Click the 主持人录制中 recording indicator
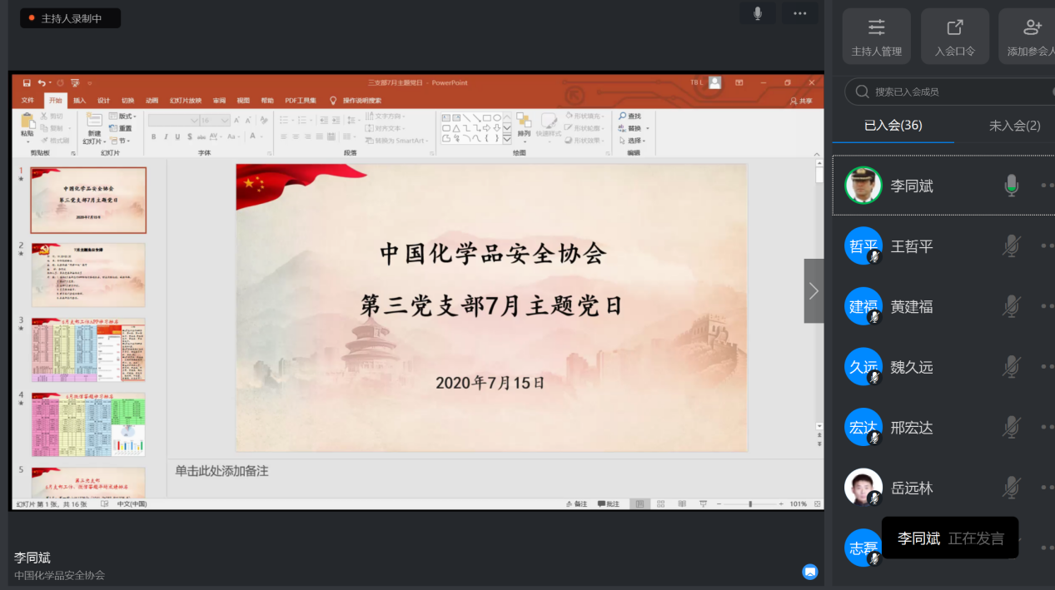1055x590 pixels. (71, 18)
